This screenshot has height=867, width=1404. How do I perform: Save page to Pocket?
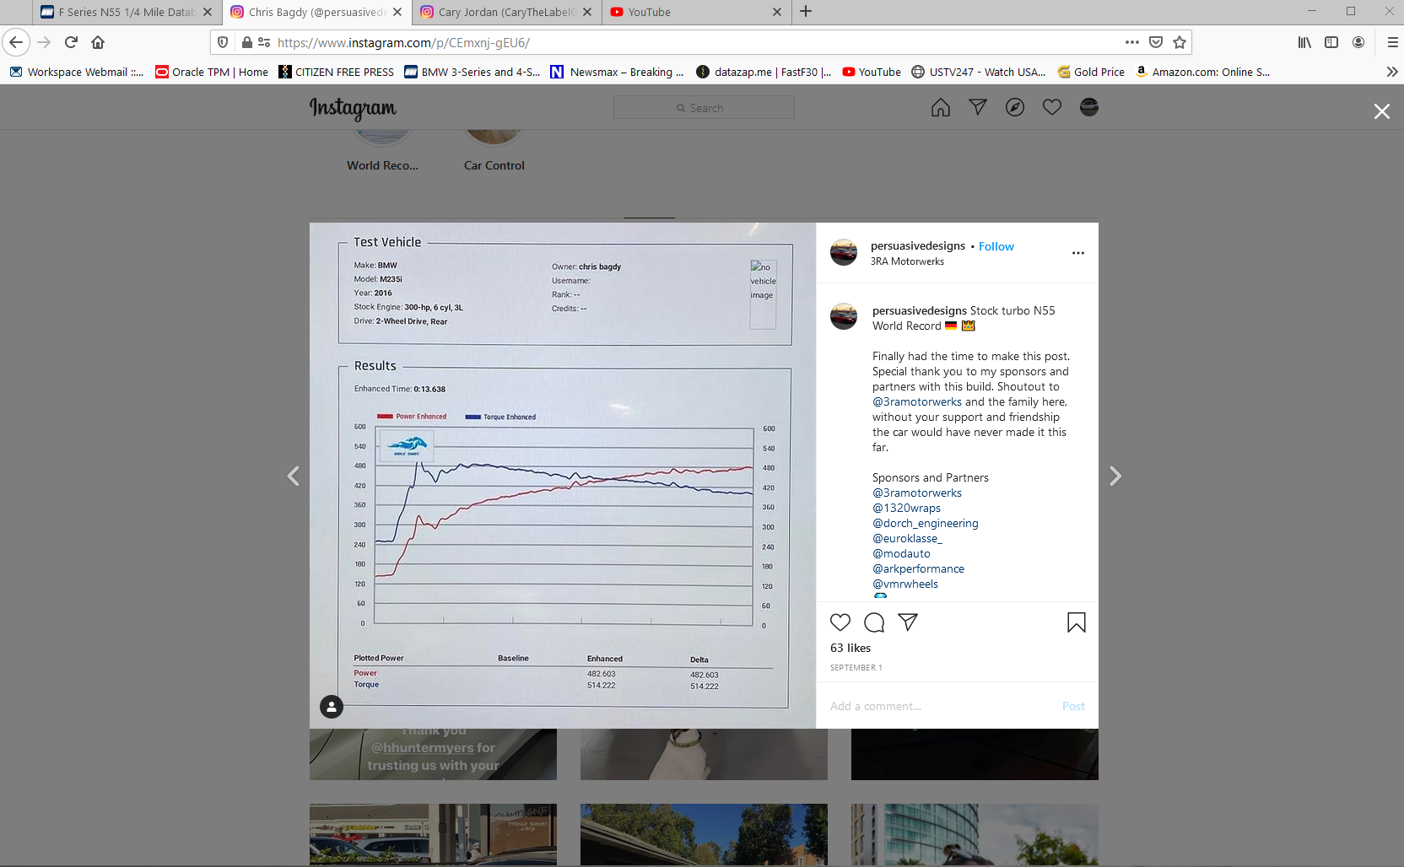coord(1156,42)
